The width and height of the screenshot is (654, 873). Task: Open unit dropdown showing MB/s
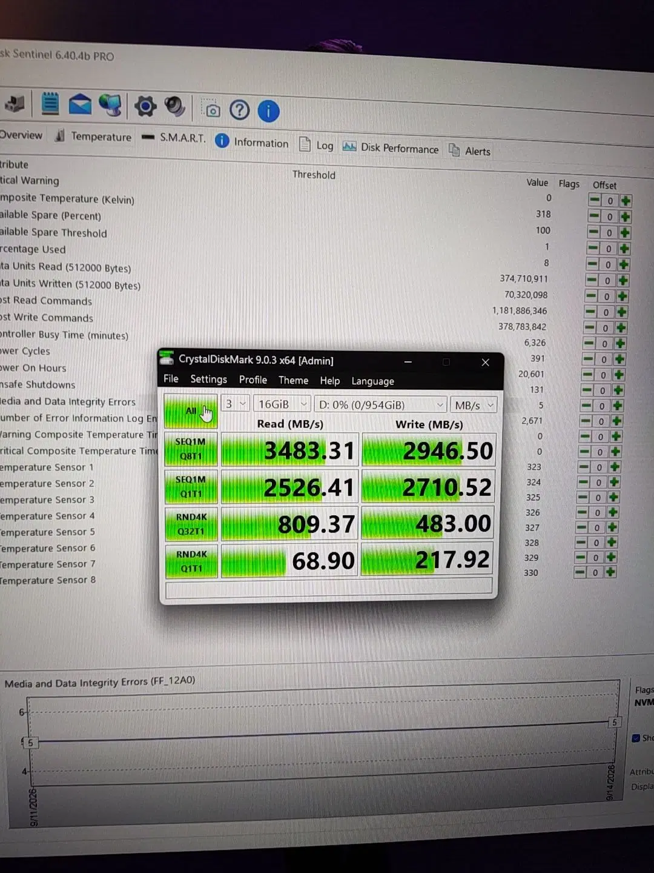475,406
